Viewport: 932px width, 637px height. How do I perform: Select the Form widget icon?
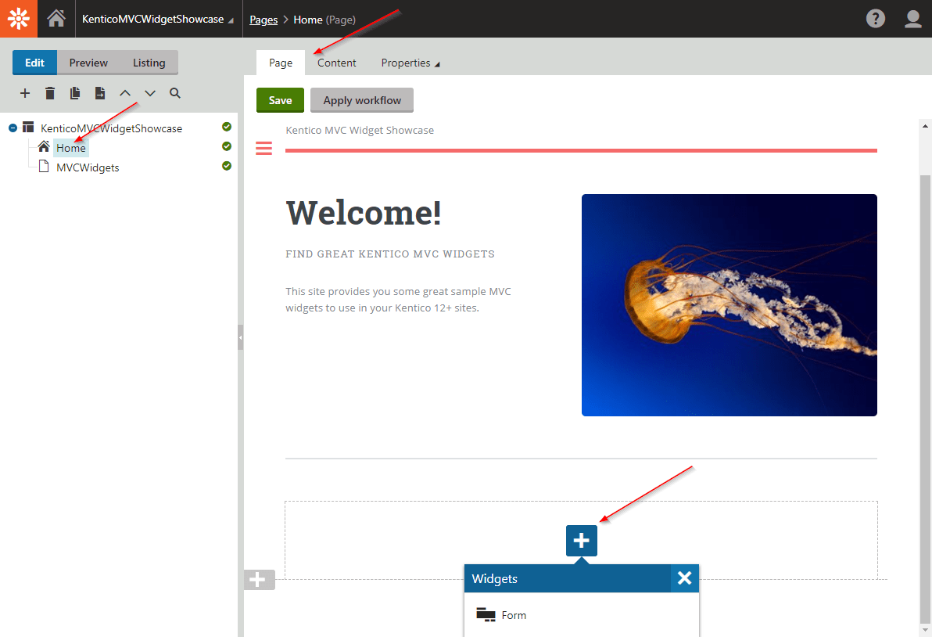tap(486, 615)
